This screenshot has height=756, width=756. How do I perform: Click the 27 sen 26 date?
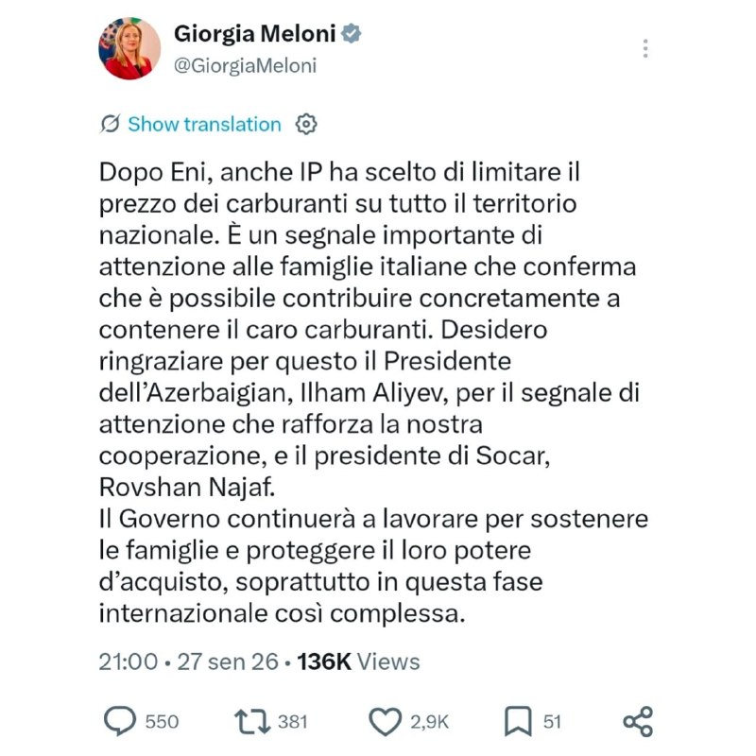tap(228, 661)
